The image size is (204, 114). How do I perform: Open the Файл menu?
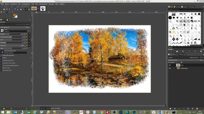pyautogui.click(x=2, y=4)
